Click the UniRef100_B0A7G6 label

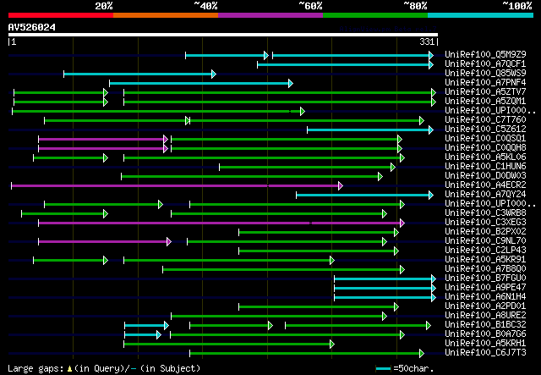coord(485,334)
